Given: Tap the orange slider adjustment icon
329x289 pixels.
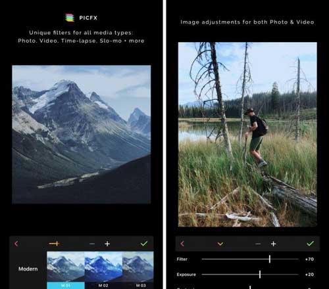Looking at the screenshot, I should [x=54, y=244].
